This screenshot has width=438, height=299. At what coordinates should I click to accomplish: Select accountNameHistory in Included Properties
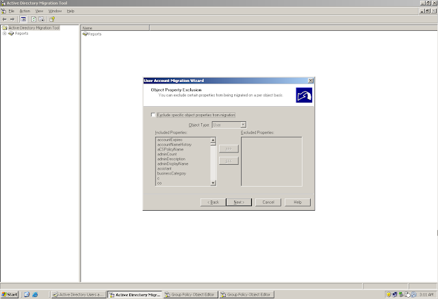(175, 144)
